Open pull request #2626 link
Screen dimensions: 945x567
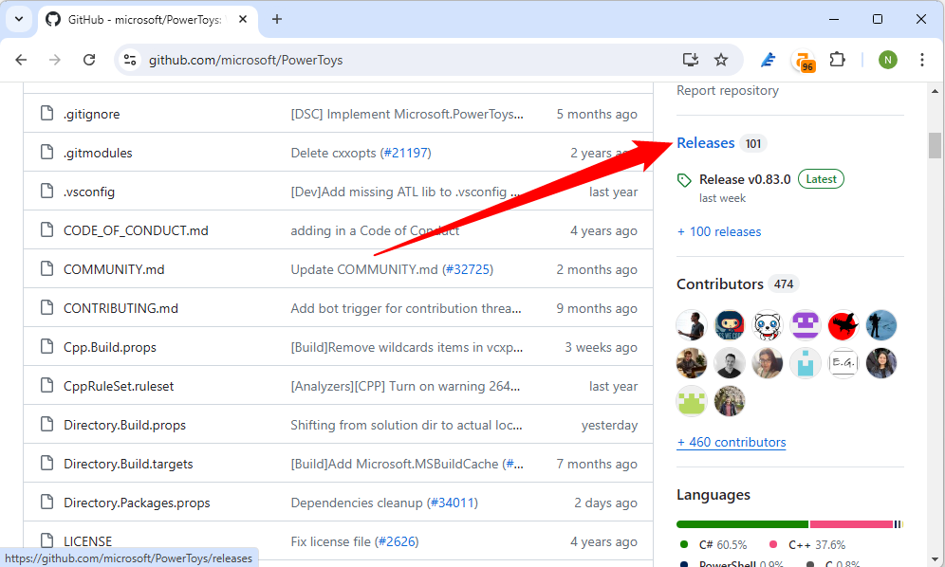(397, 541)
